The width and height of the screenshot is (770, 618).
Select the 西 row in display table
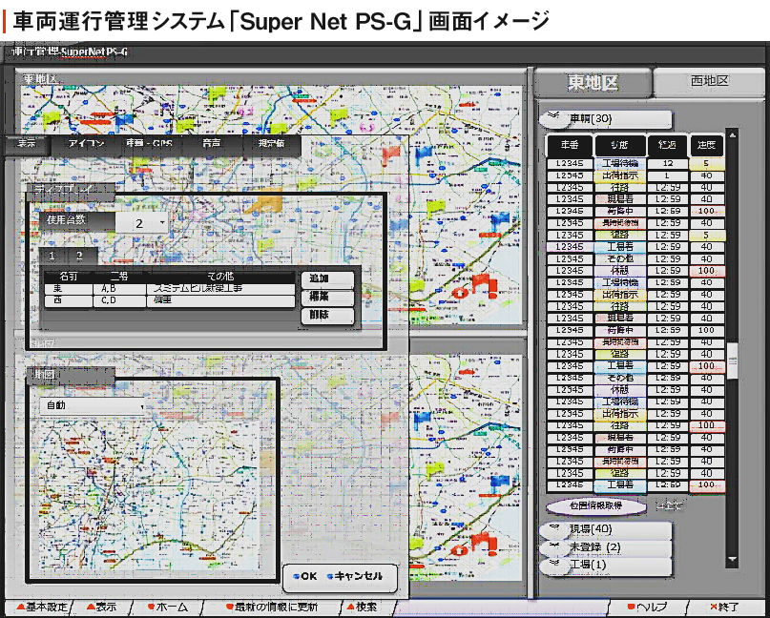coord(170,301)
